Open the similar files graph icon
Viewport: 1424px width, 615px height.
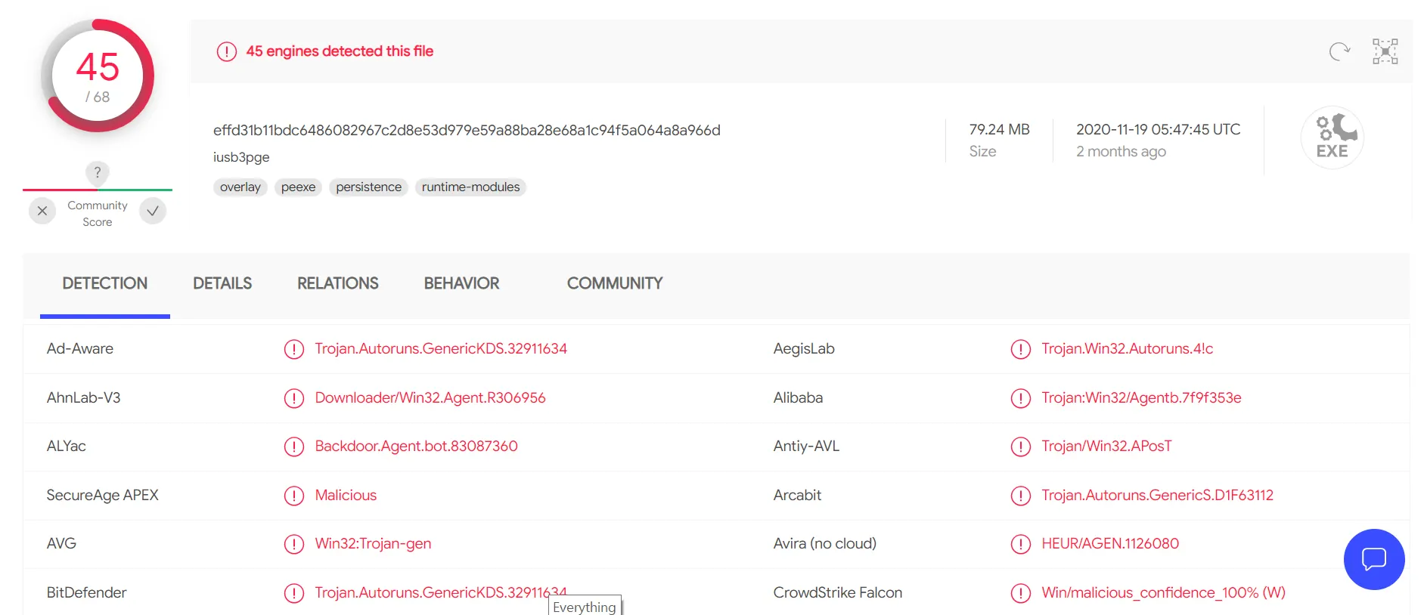1385,51
